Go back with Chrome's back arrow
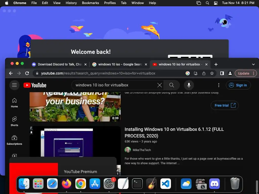 click(x=11, y=73)
